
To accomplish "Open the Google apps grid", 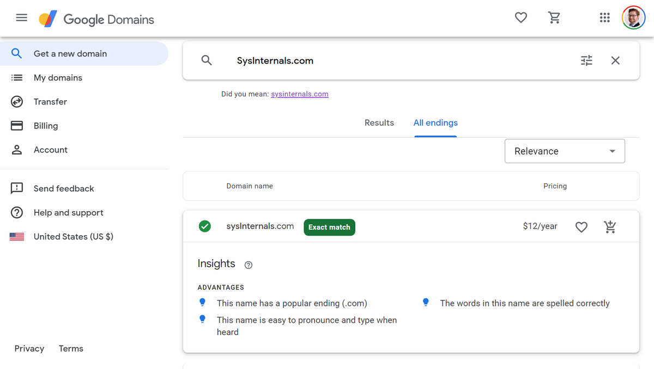I will 604,18.
